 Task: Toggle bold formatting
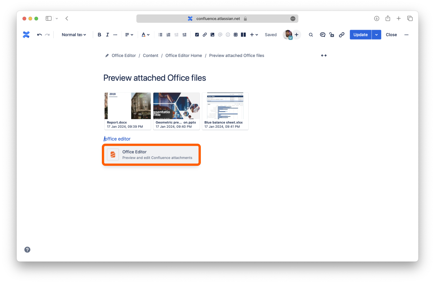[x=99, y=35]
